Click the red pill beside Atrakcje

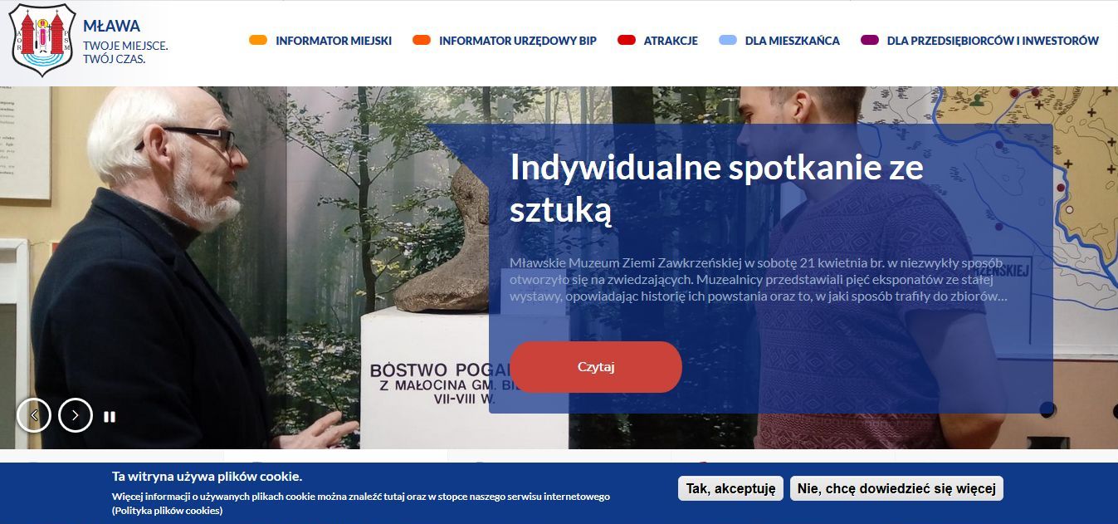pos(627,40)
